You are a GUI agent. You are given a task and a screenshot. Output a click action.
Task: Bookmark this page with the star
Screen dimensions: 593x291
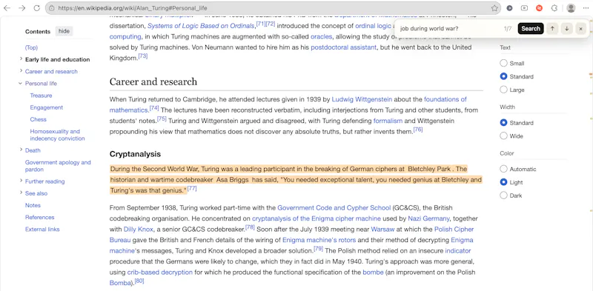click(494, 8)
